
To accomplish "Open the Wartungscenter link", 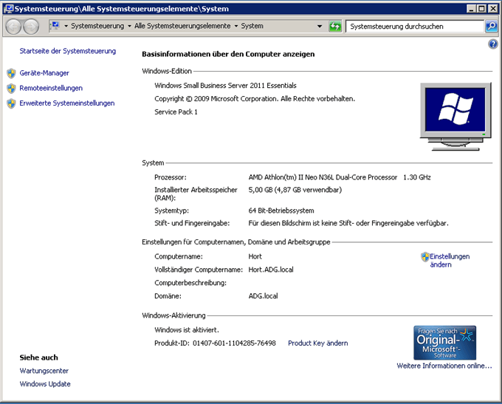I will tap(44, 371).
